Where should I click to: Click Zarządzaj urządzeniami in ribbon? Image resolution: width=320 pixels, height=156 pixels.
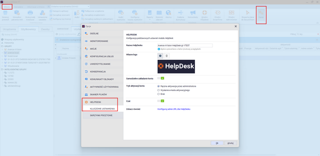pos(93,15)
